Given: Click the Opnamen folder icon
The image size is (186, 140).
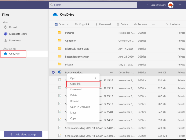Looking at the screenshot, I should (x=60, y=40).
